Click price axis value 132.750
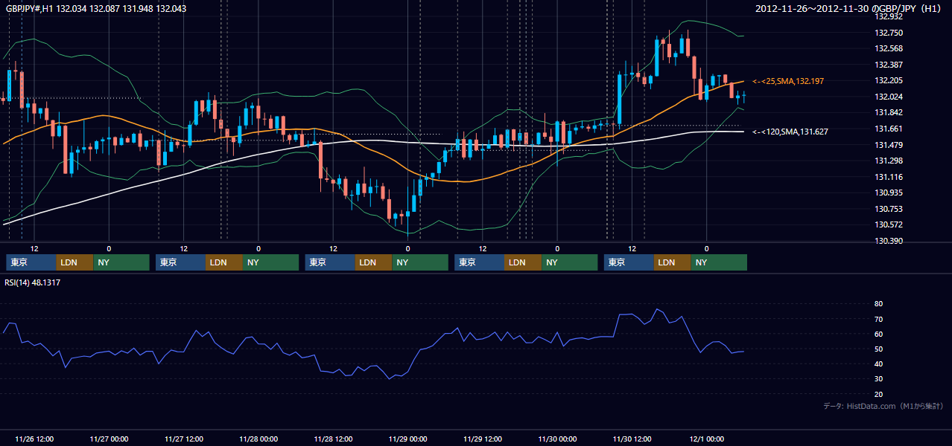This screenshot has width=952, height=446. click(889, 33)
